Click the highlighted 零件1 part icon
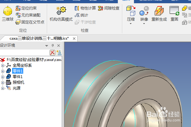 coord(9,71)
